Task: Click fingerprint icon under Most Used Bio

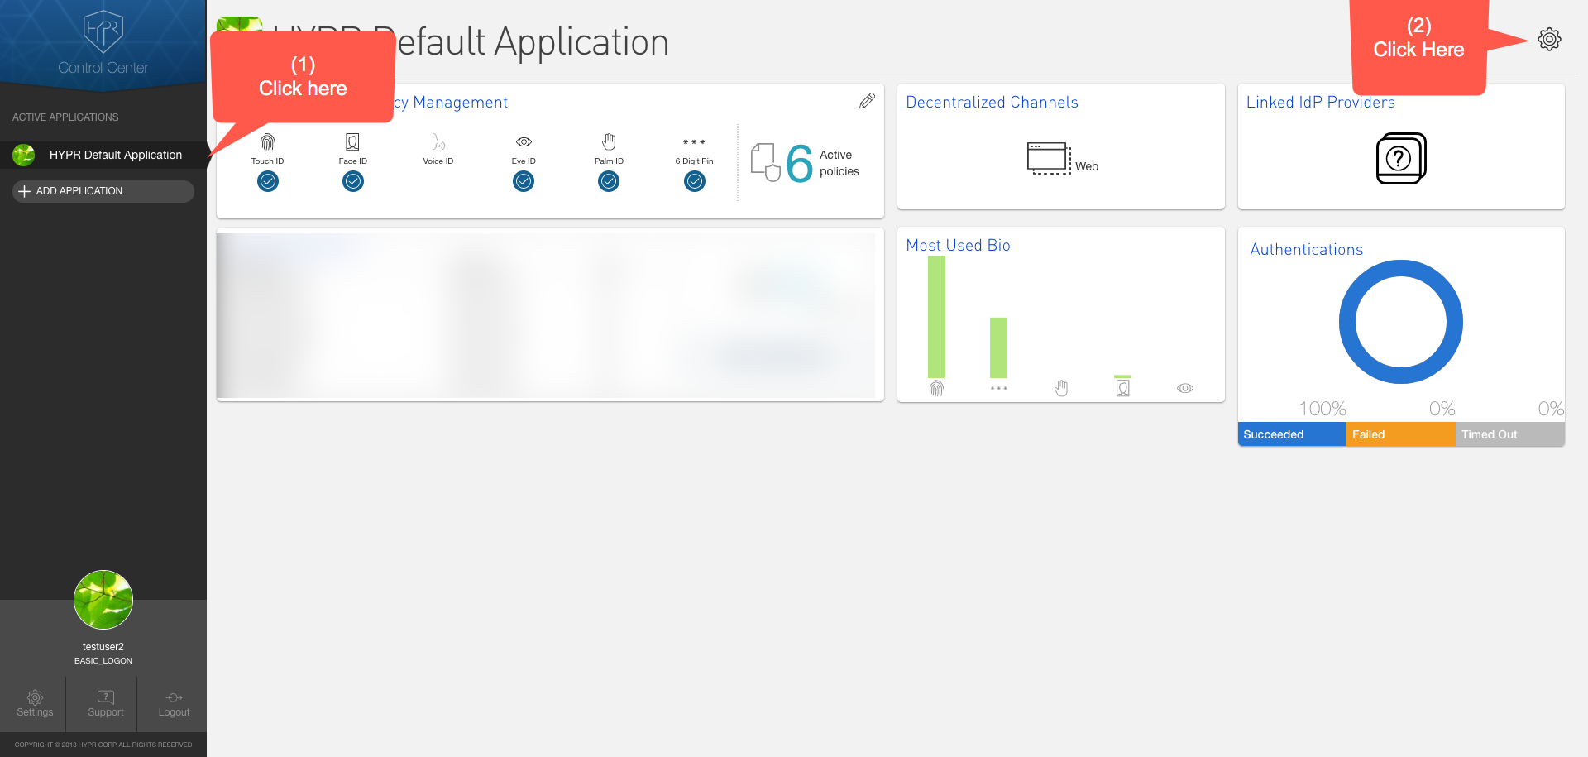Action: pyautogui.click(x=936, y=388)
